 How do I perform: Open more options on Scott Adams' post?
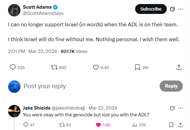(x=181, y=9)
